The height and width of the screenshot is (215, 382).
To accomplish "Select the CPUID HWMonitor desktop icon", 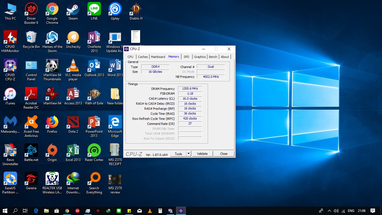I will 10,42.
